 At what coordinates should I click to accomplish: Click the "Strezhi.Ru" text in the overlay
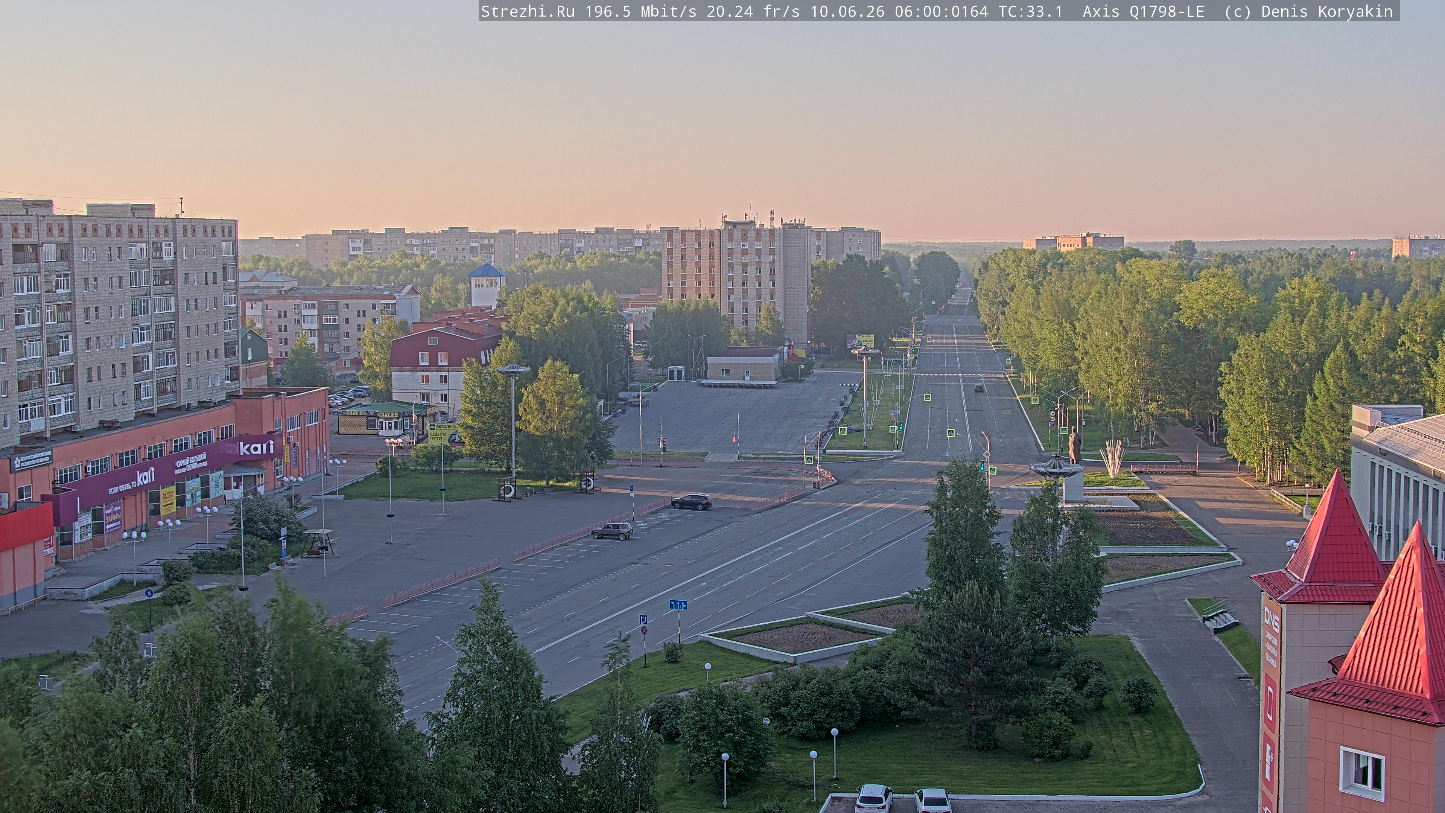tap(528, 12)
